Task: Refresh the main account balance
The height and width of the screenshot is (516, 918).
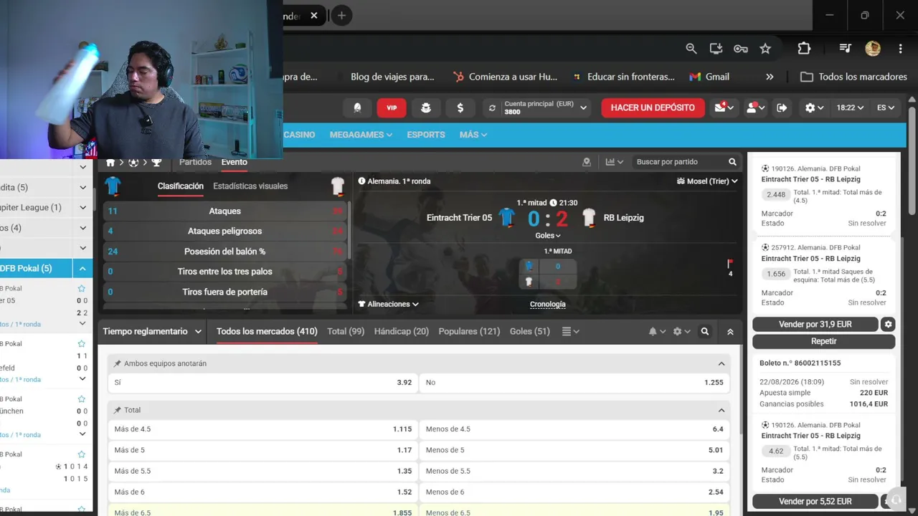Action: (492, 107)
